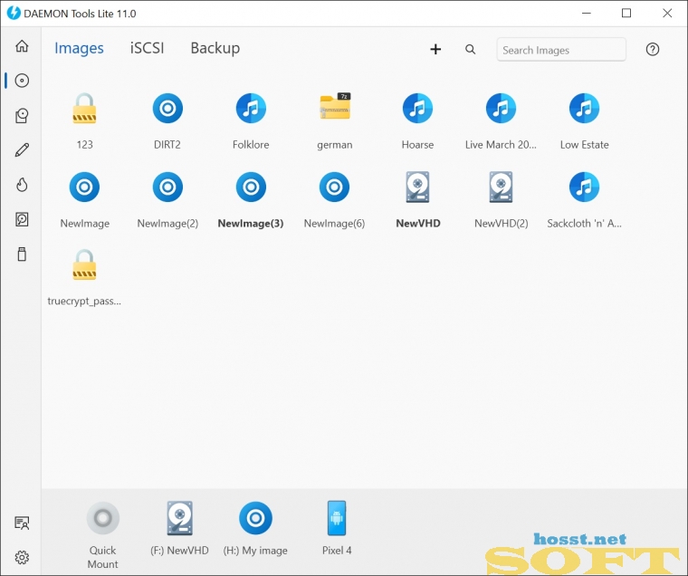Select the Sackcloth 'n' A... audio image
688x576 pixels.
584,187
